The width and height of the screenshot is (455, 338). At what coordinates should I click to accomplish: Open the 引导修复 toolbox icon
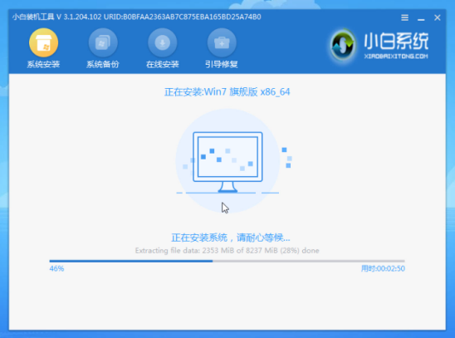point(222,42)
